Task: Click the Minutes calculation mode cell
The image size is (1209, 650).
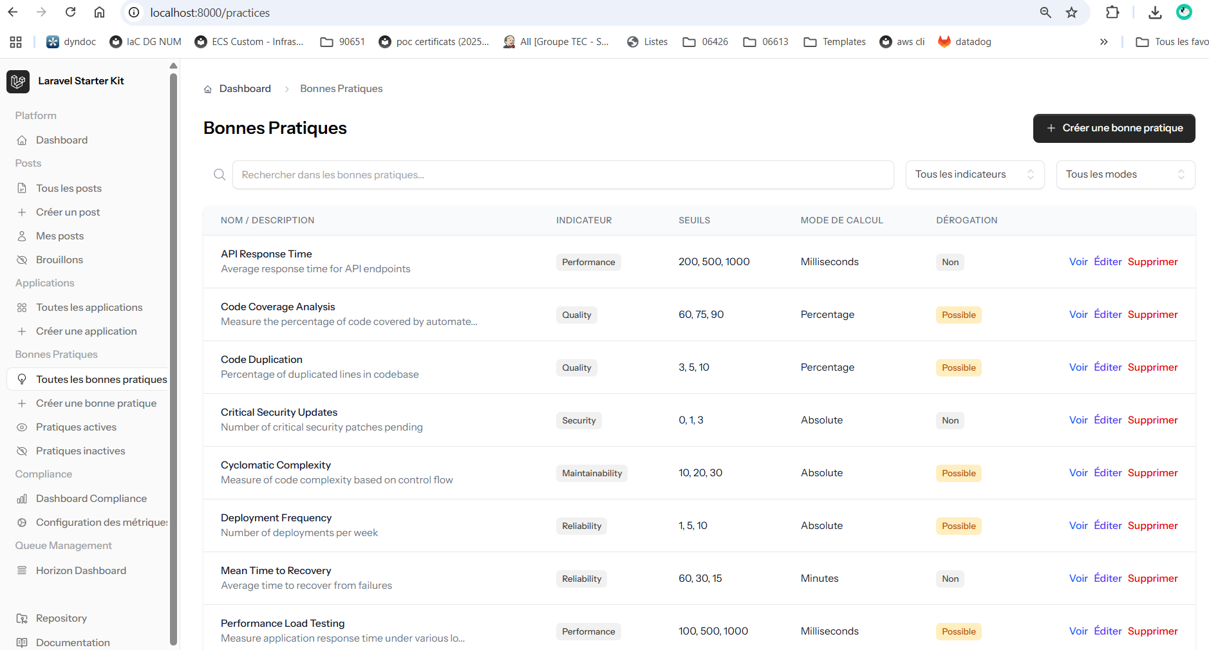Action: point(820,578)
